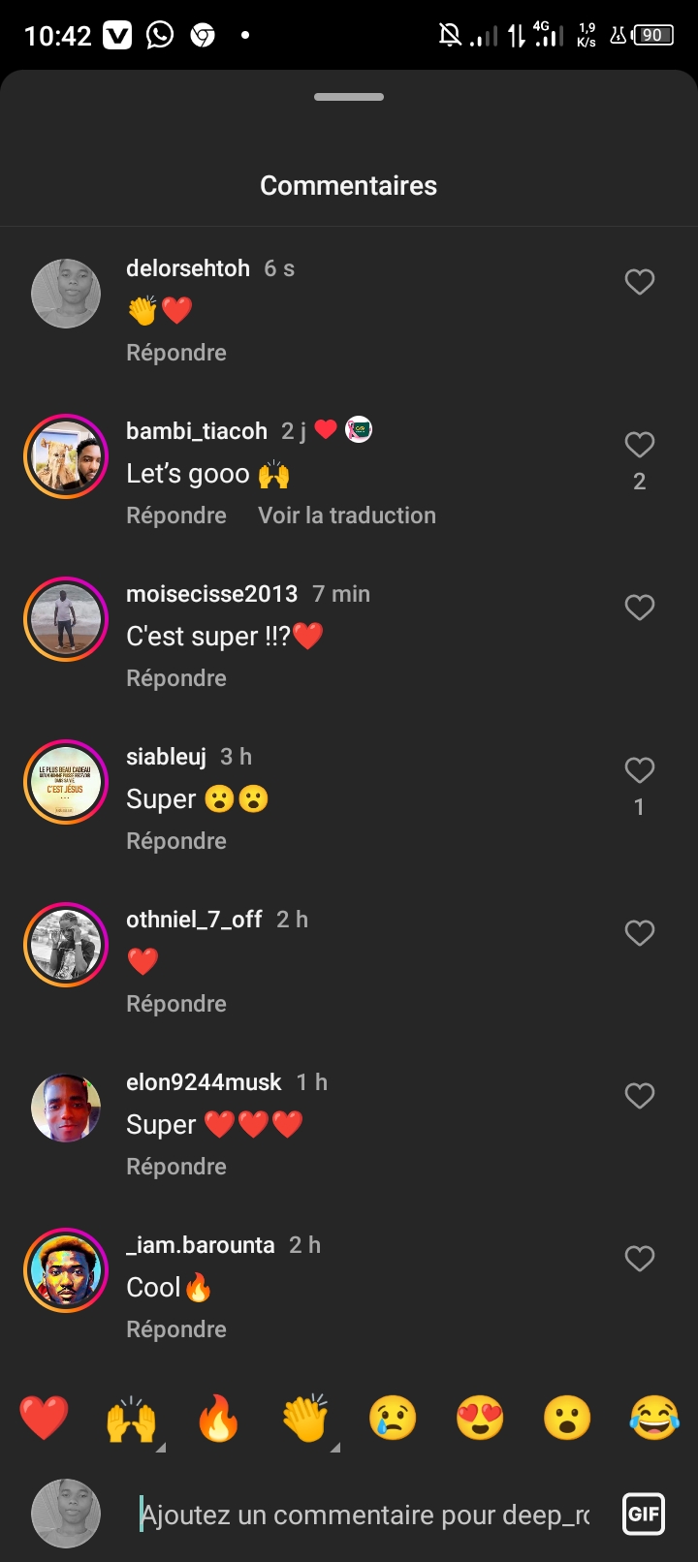Focus the "Ajoutez un commentaire" text field

pyautogui.click(x=365, y=1515)
